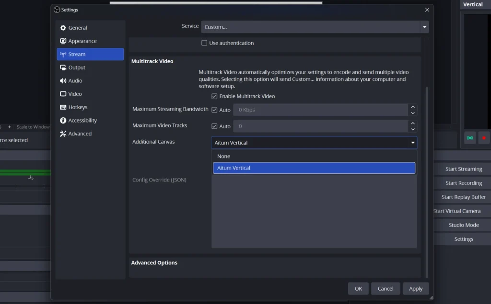Click the Accessibility icon in sidebar

(63, 121)
